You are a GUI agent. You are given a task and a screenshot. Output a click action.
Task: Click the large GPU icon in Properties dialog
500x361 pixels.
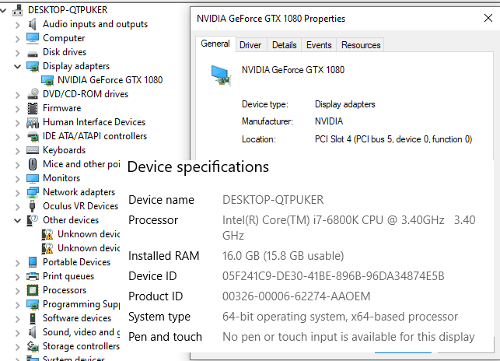(220, 75)
